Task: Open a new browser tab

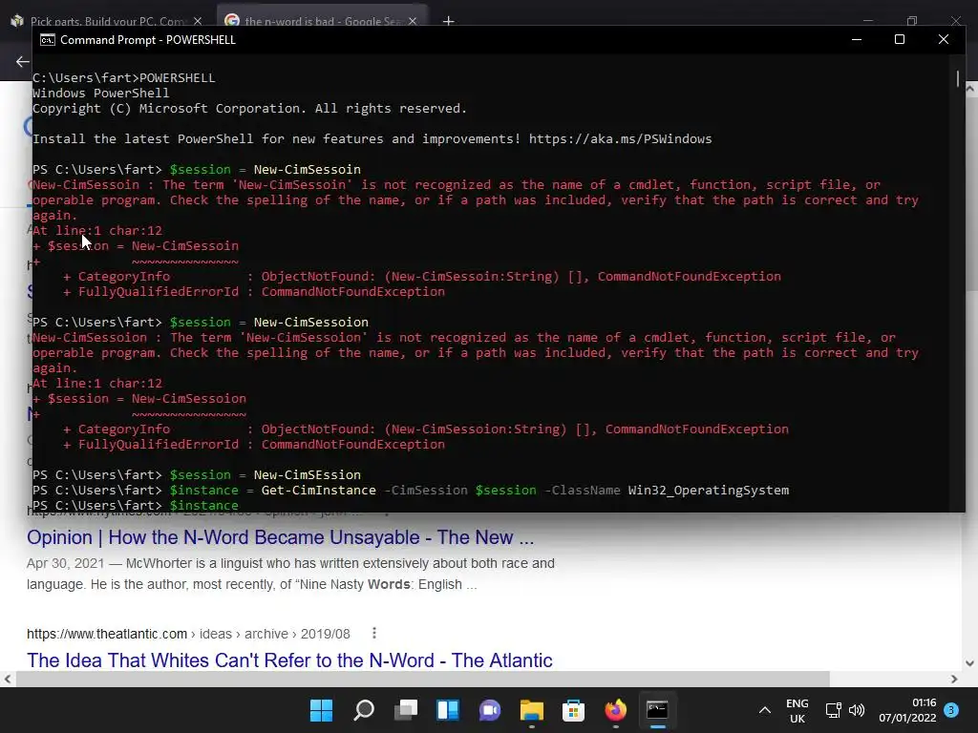Action: click(449, 21)
